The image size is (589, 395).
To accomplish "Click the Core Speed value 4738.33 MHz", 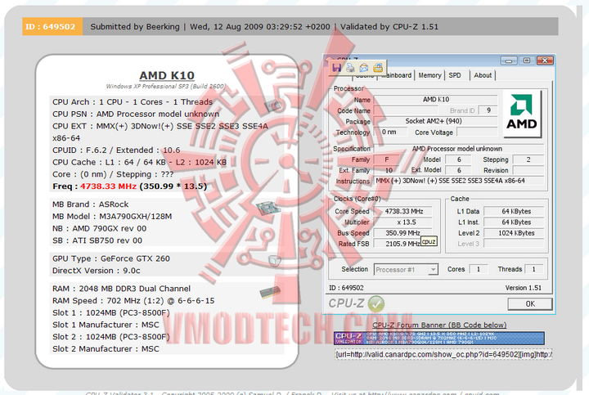I will (403, 211).
